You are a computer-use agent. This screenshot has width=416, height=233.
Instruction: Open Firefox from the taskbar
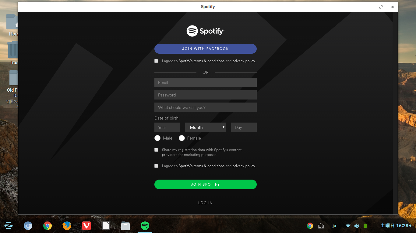pos(67,226)
